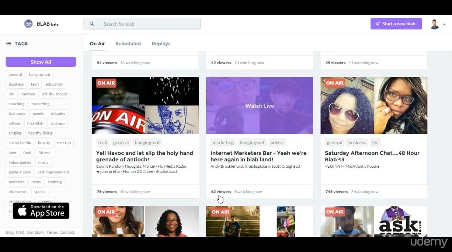Open the FAQ footer link

[x=20, y=232]
